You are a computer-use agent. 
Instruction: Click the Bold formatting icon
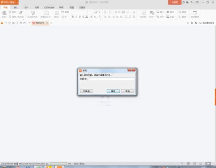point(73,17)
